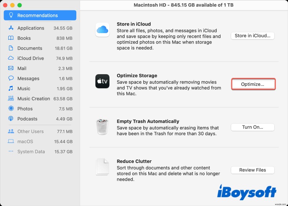The height and width of the screenshot is (206, 288).
Task: Click the macOS label in sidebar
Action: pyautogui.click(x=25, y=142)
